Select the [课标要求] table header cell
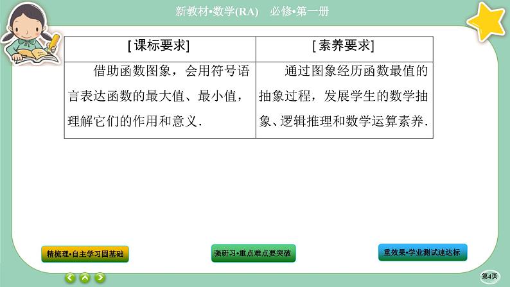The height and width of the screenshot is (287, 510). click(159, 46)
